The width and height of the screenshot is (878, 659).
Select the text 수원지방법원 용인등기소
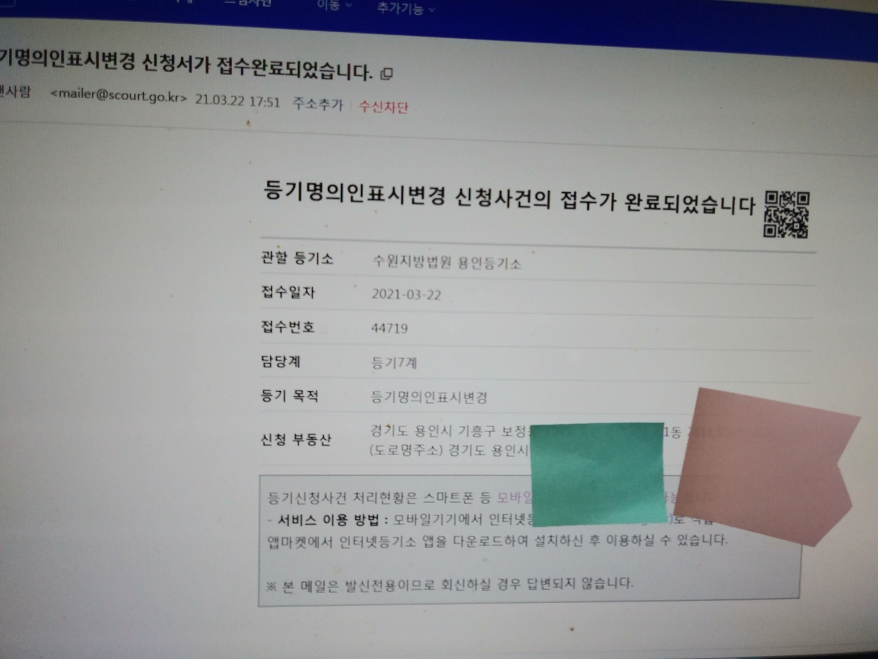[x=447, y=262]
